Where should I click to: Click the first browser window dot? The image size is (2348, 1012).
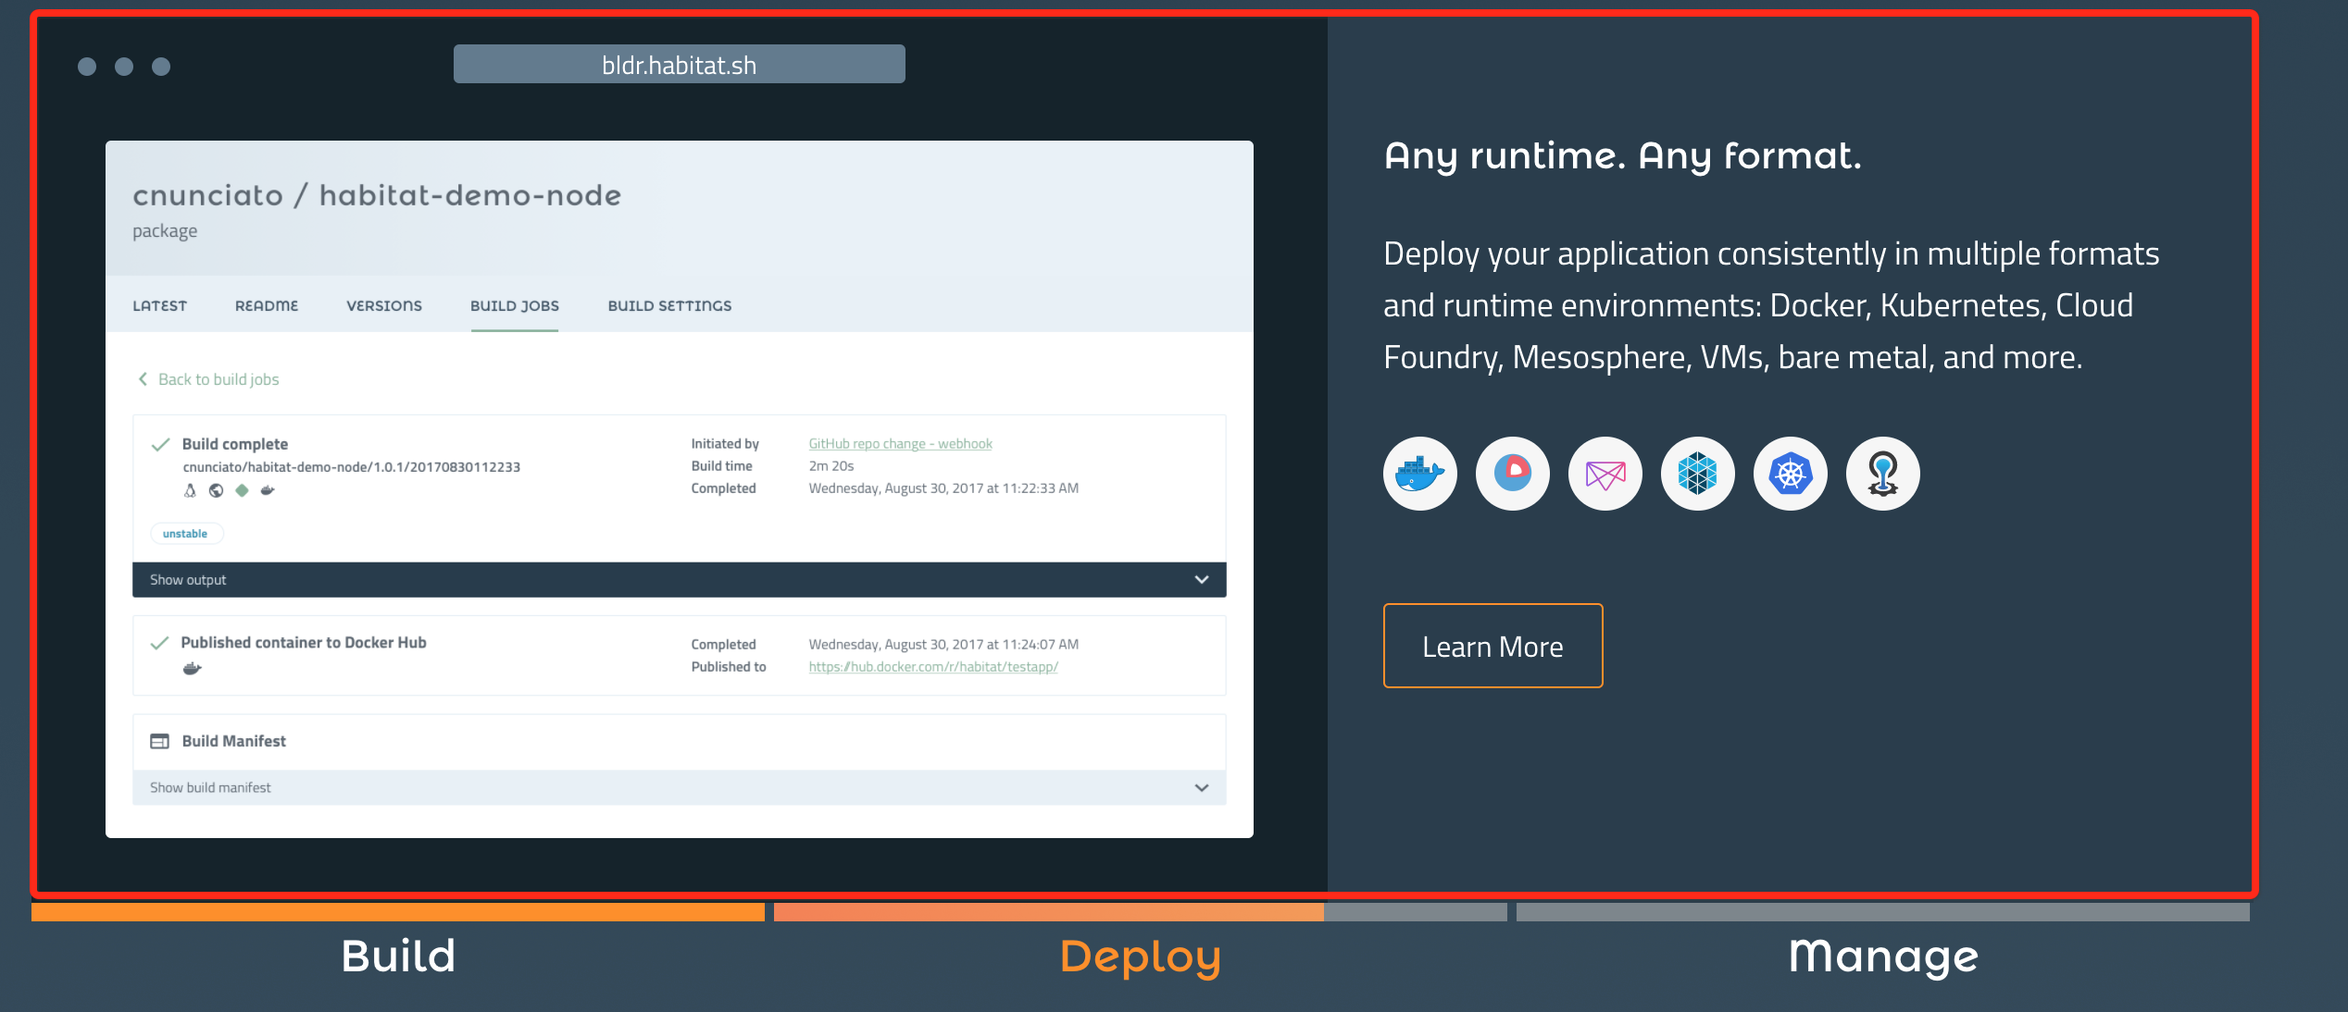(x=87, y=67)
